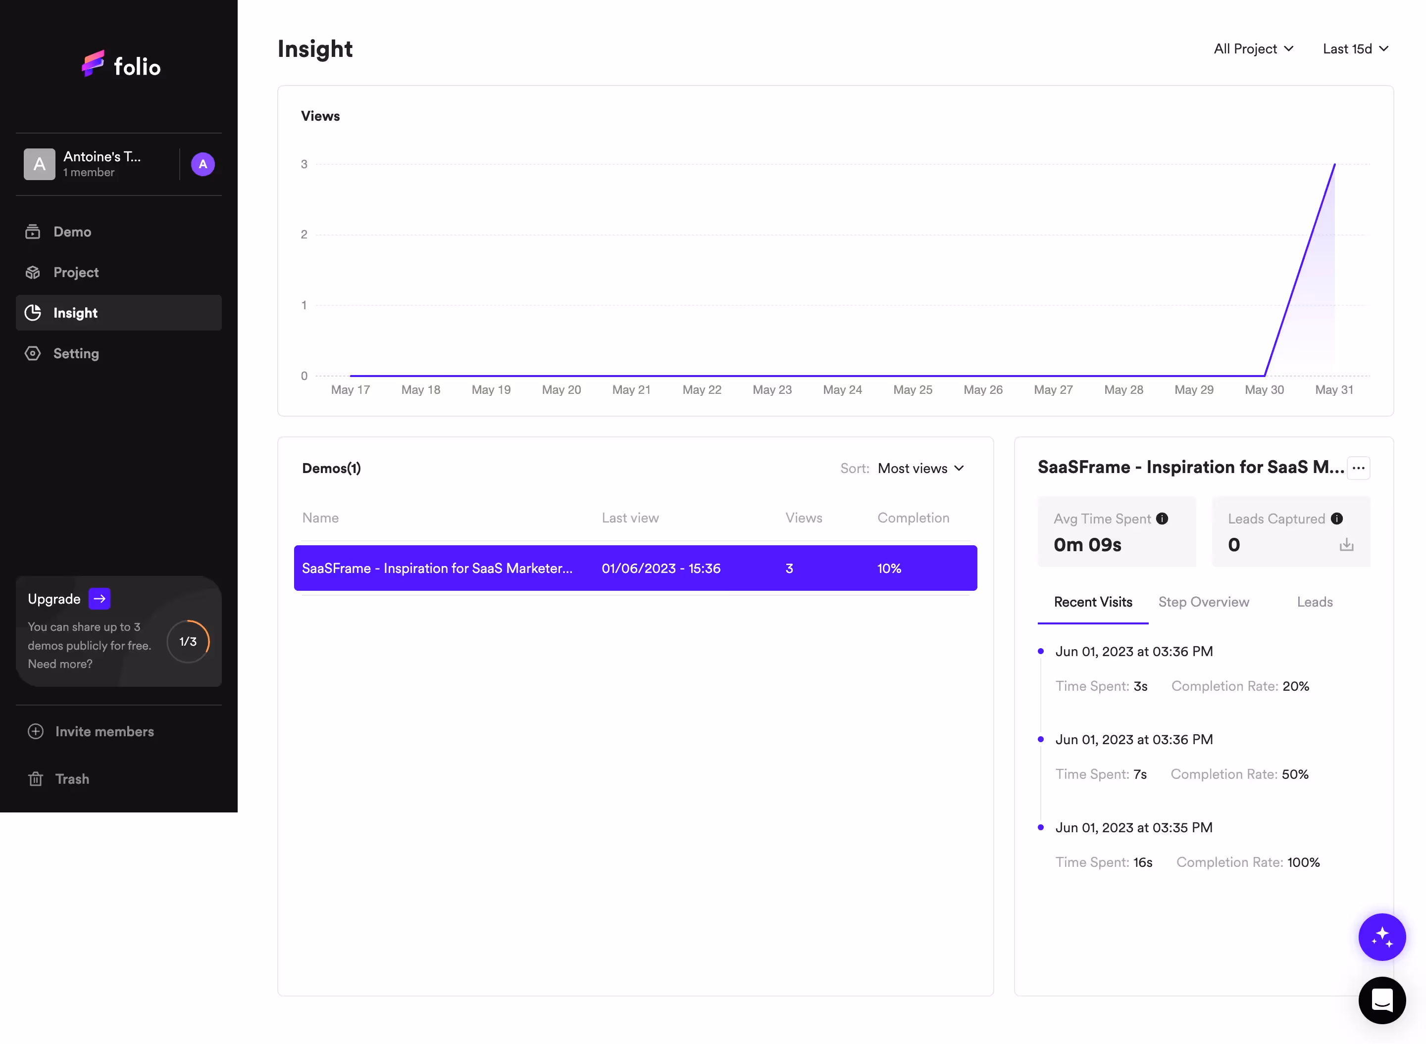The width and height of the screenshot is (1426, 1044).
Task: Open the All Project filter dropdown
Action: [x=1253, y=48]
